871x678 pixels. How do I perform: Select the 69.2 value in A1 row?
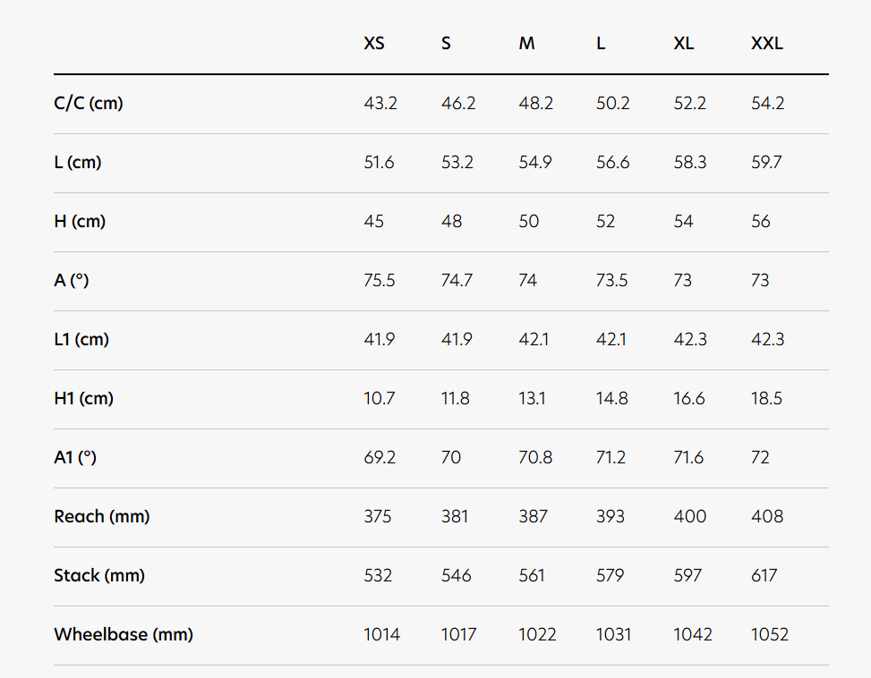pyautogui.click(x=380, y=457)
